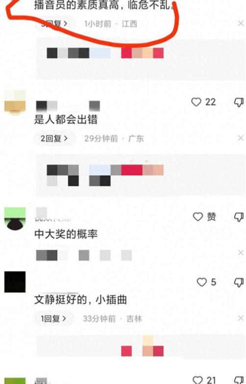Dismiss the Jiangxi comment with X icon
The image size is (246, 384).
click(241, 23)
